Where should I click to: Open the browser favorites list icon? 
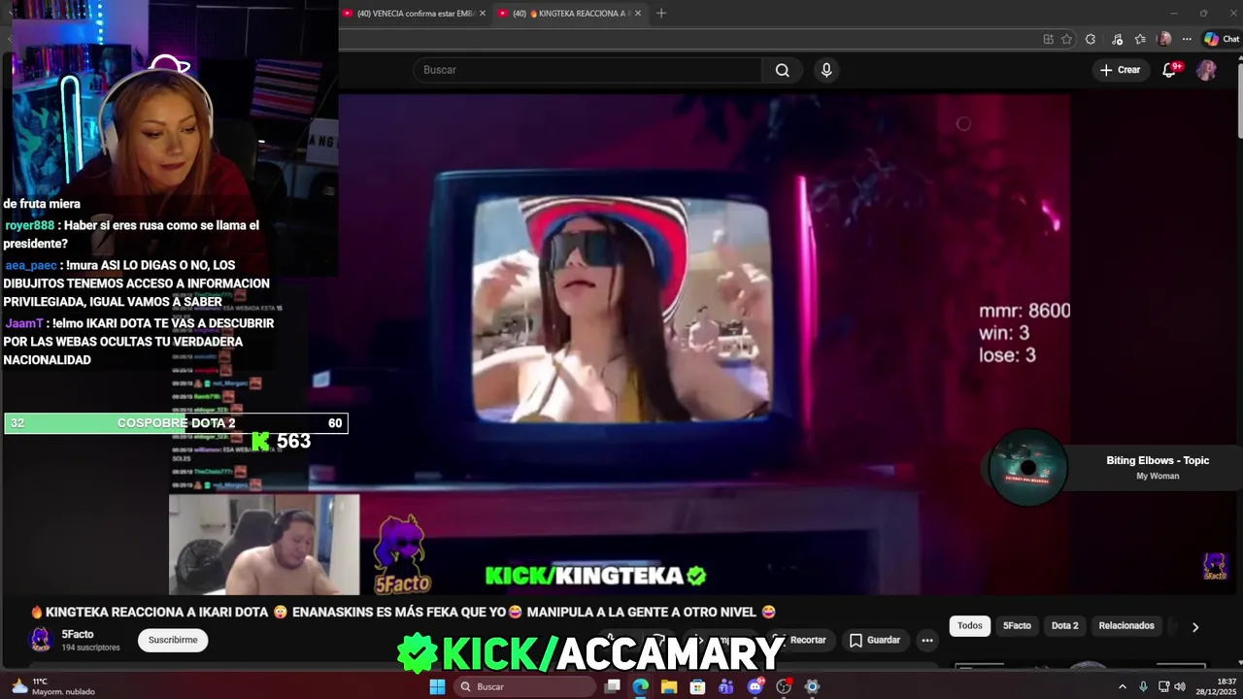1140,39
